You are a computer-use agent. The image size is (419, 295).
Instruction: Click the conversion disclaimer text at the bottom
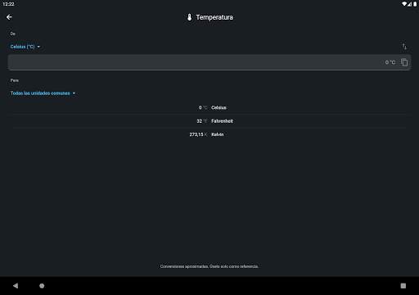209,266
